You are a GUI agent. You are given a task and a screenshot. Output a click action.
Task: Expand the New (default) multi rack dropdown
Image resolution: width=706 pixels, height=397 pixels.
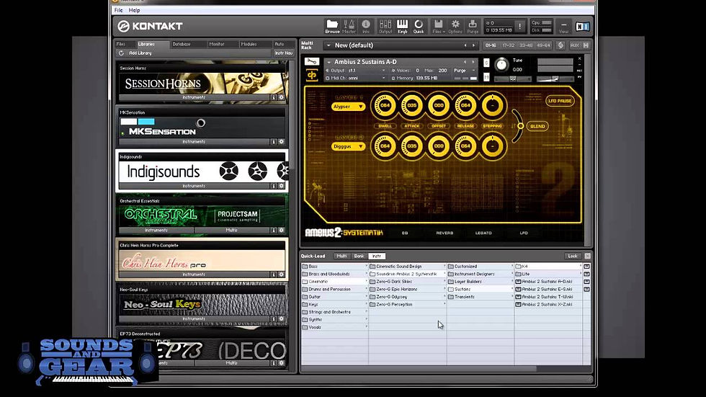click(x=329, y=45)
